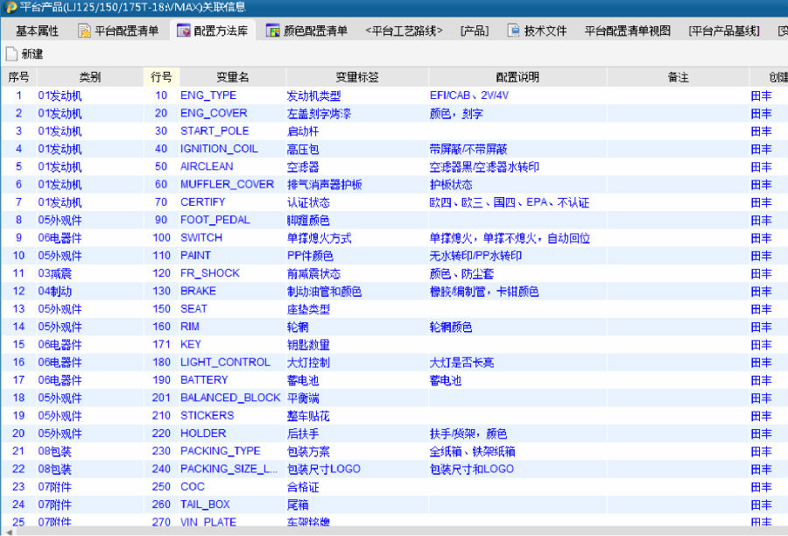Image resolution: width=788 pixels, height=536 pixels.
Task: Click the config method library tab icon
Action: (x=183, y=31)
